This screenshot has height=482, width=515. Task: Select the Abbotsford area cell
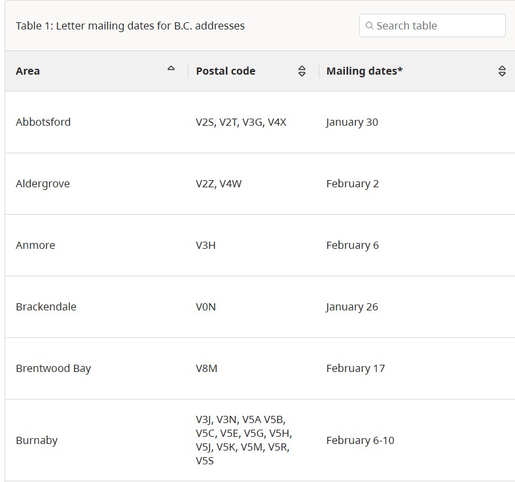point(43,122)
